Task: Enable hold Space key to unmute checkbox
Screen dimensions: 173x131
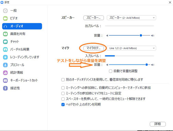Action: 63,99
